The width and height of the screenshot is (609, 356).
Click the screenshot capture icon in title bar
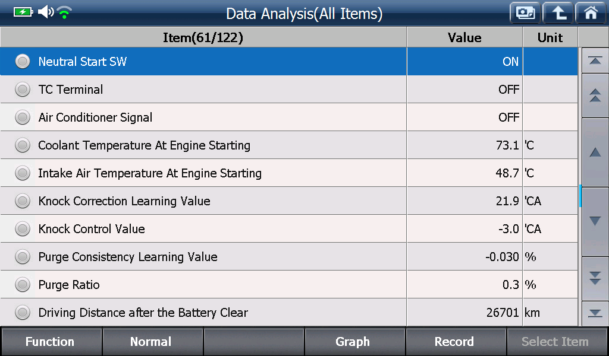[525, 13]
